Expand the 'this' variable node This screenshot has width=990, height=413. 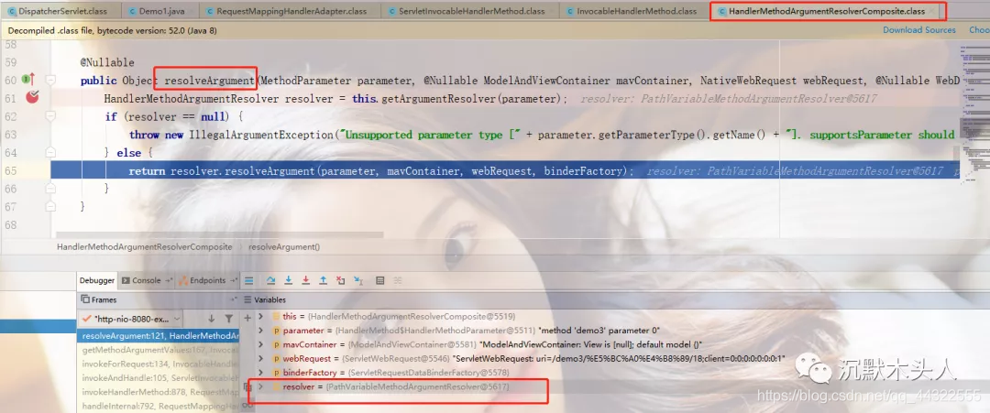coord(261,317)
